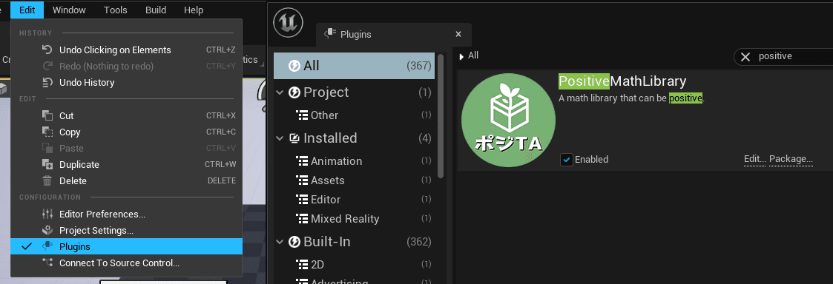Viewport: 833px width, 284px height.
Task: Click the Edit... link for PositiveMathLibrary
Action: point(755,159)
